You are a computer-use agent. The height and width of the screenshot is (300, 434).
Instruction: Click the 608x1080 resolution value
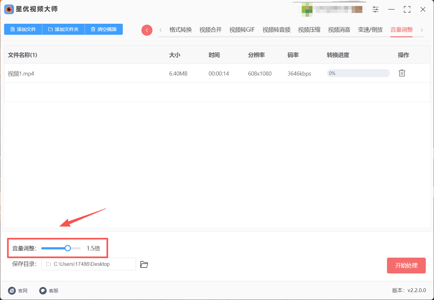[x=260, y=74]
